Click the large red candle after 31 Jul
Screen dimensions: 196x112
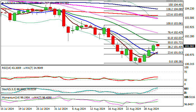[x=64, y=18]
